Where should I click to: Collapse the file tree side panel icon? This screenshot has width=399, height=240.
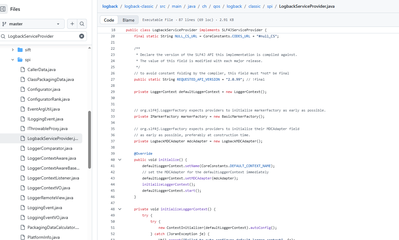(3, 9)
